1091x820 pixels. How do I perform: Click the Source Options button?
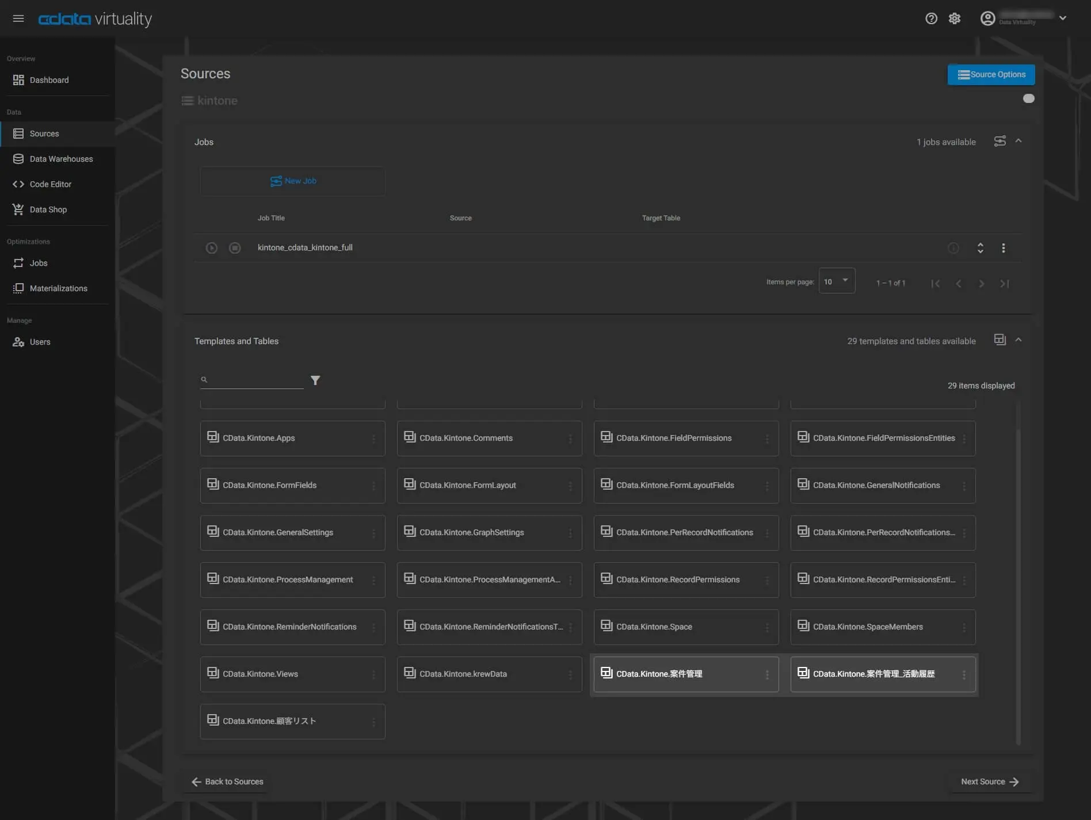[991, 75]
